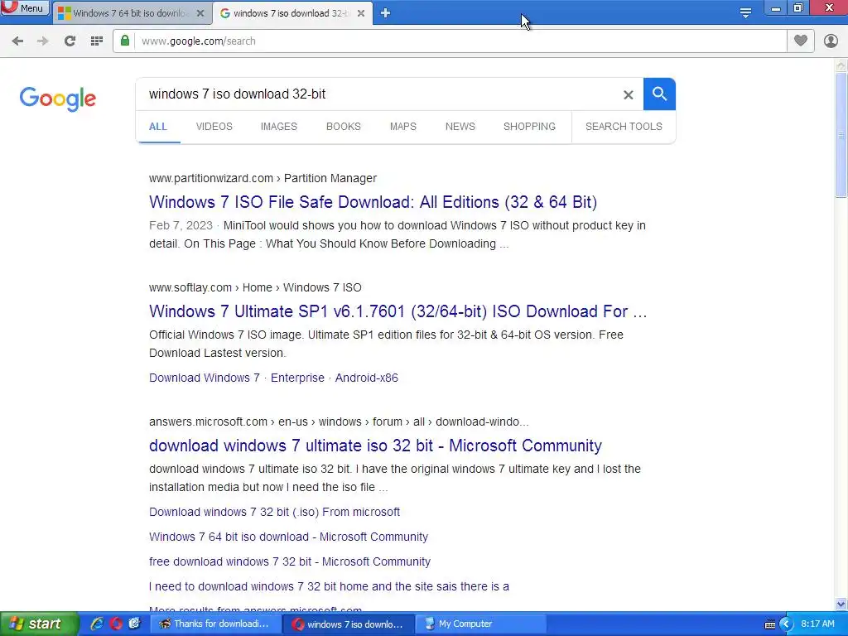This screenshot has height=636, width=848.
Task: Switch to the Windows 7 64 bit iso tab
Action: (130, 13)
